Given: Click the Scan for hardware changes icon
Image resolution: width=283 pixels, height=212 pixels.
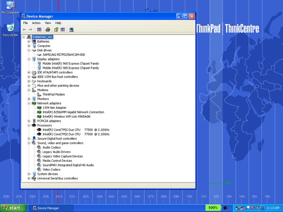Looking at the screenshot, I should coord(71,30).
